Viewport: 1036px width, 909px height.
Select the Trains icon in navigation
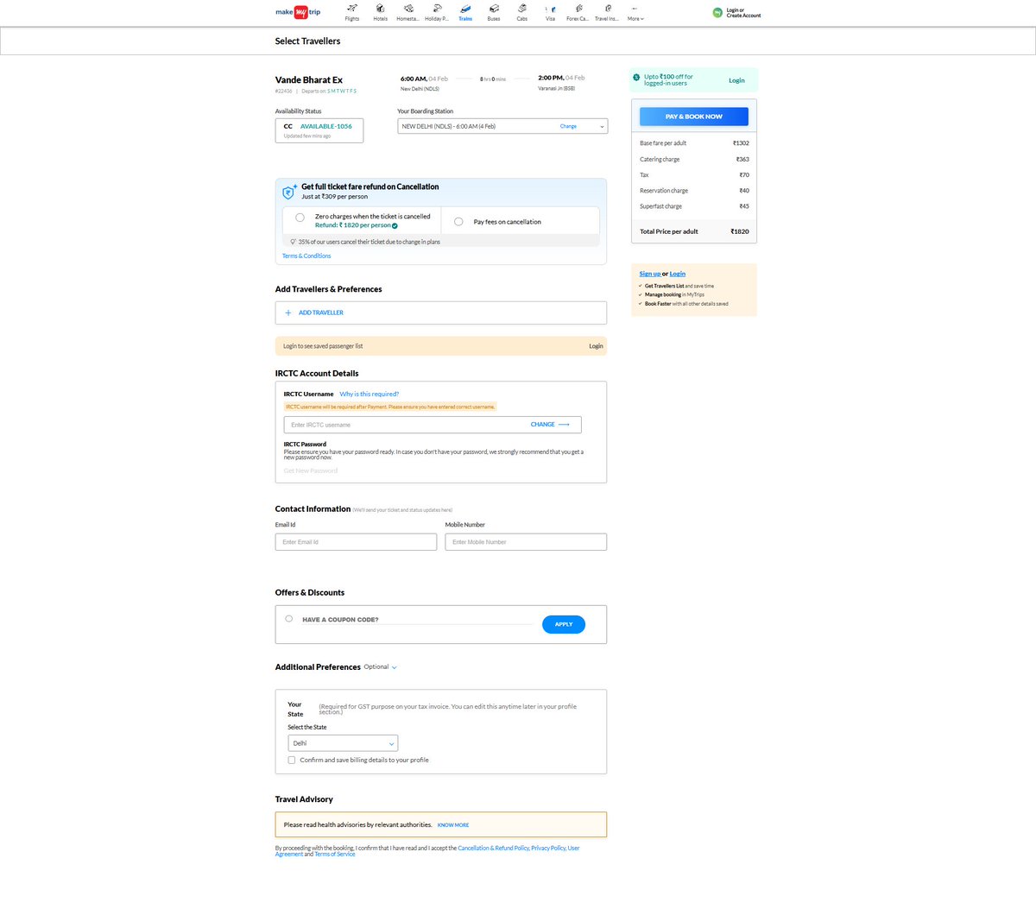tap(465, 9)
